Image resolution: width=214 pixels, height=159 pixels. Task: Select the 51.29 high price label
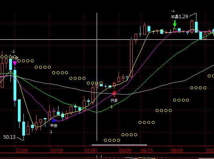click(x=182, y=17)
